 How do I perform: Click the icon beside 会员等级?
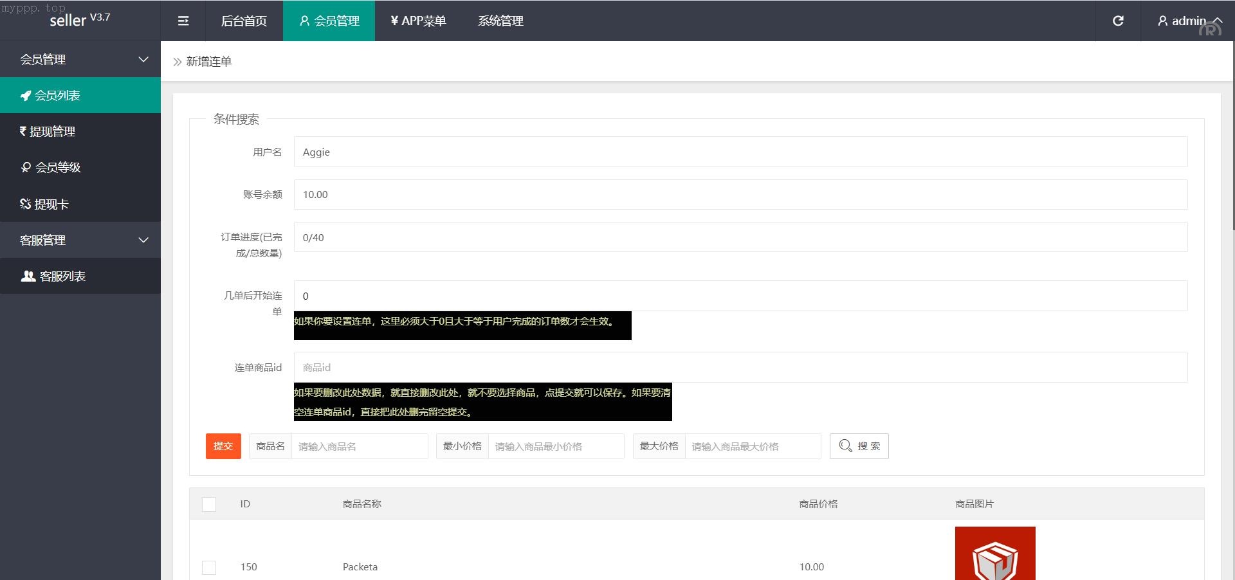click(26, 168)
